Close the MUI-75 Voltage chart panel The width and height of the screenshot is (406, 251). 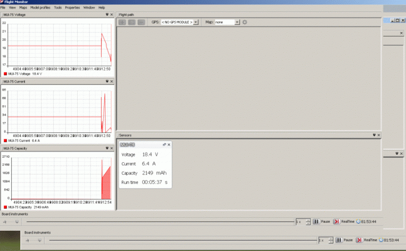[x=112, y=15]
